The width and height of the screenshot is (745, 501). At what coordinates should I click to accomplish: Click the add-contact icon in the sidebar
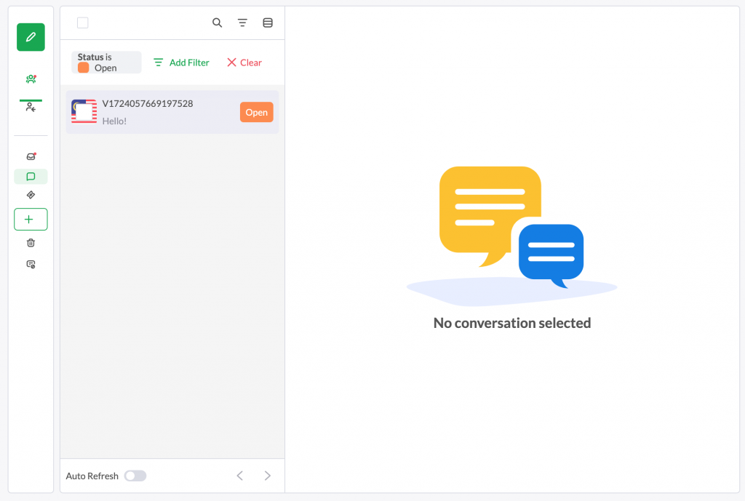(30, 106)
